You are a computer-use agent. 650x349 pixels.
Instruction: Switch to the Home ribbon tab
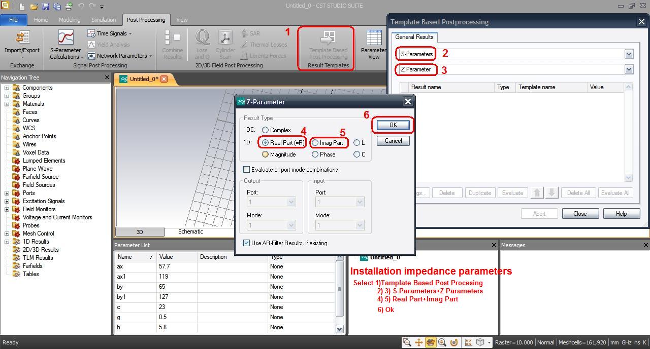41,20
